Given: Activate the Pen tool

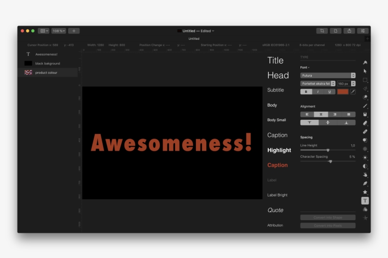Looking at the screenshot, I should click(365, 183).
